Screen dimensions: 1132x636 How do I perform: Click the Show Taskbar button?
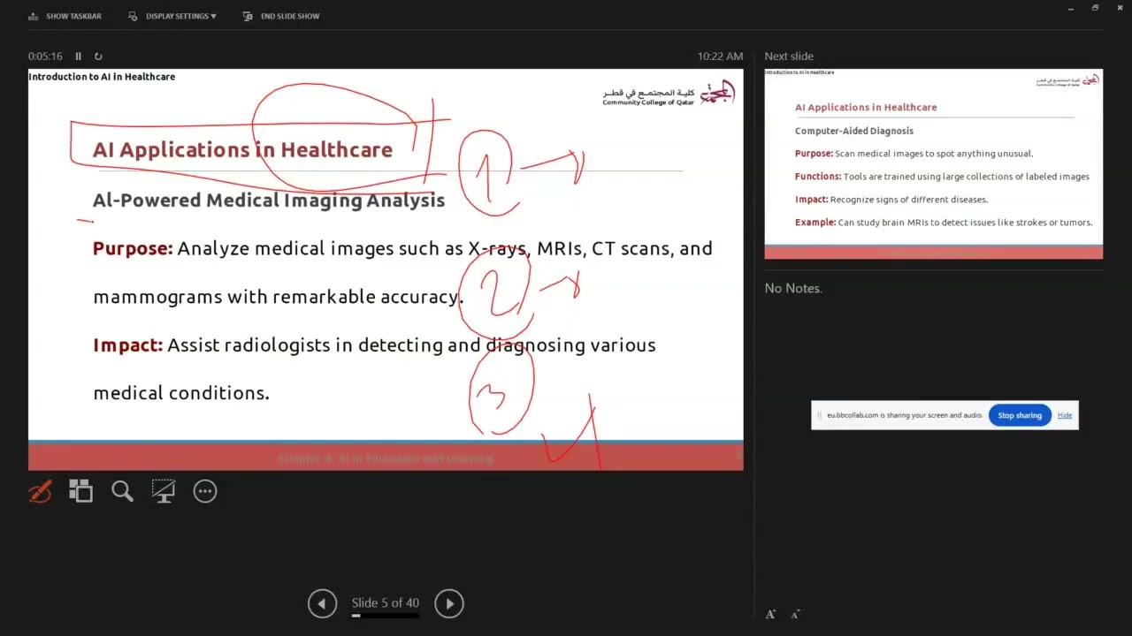coord(65,16)
